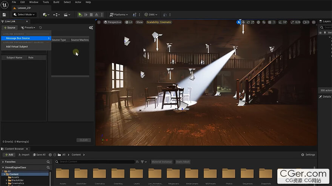Viewport: 332px width, 186px height.
Task: Open the File menu
Action: point(14,2)
